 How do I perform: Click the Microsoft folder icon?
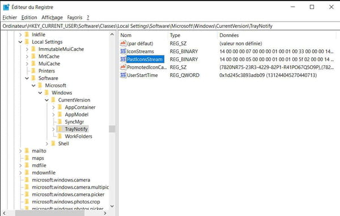pyautogui.click(x=40, y=85)
